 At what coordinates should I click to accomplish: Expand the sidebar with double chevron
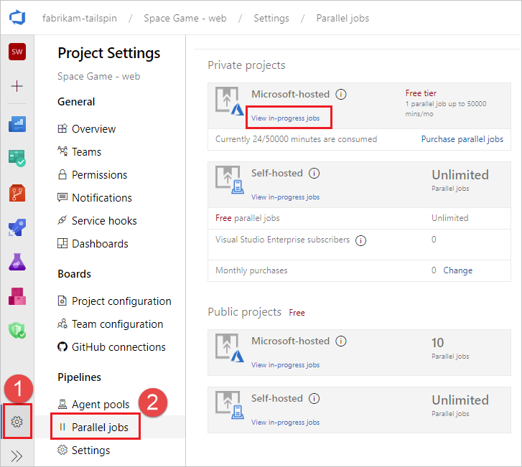pos(17,456)
